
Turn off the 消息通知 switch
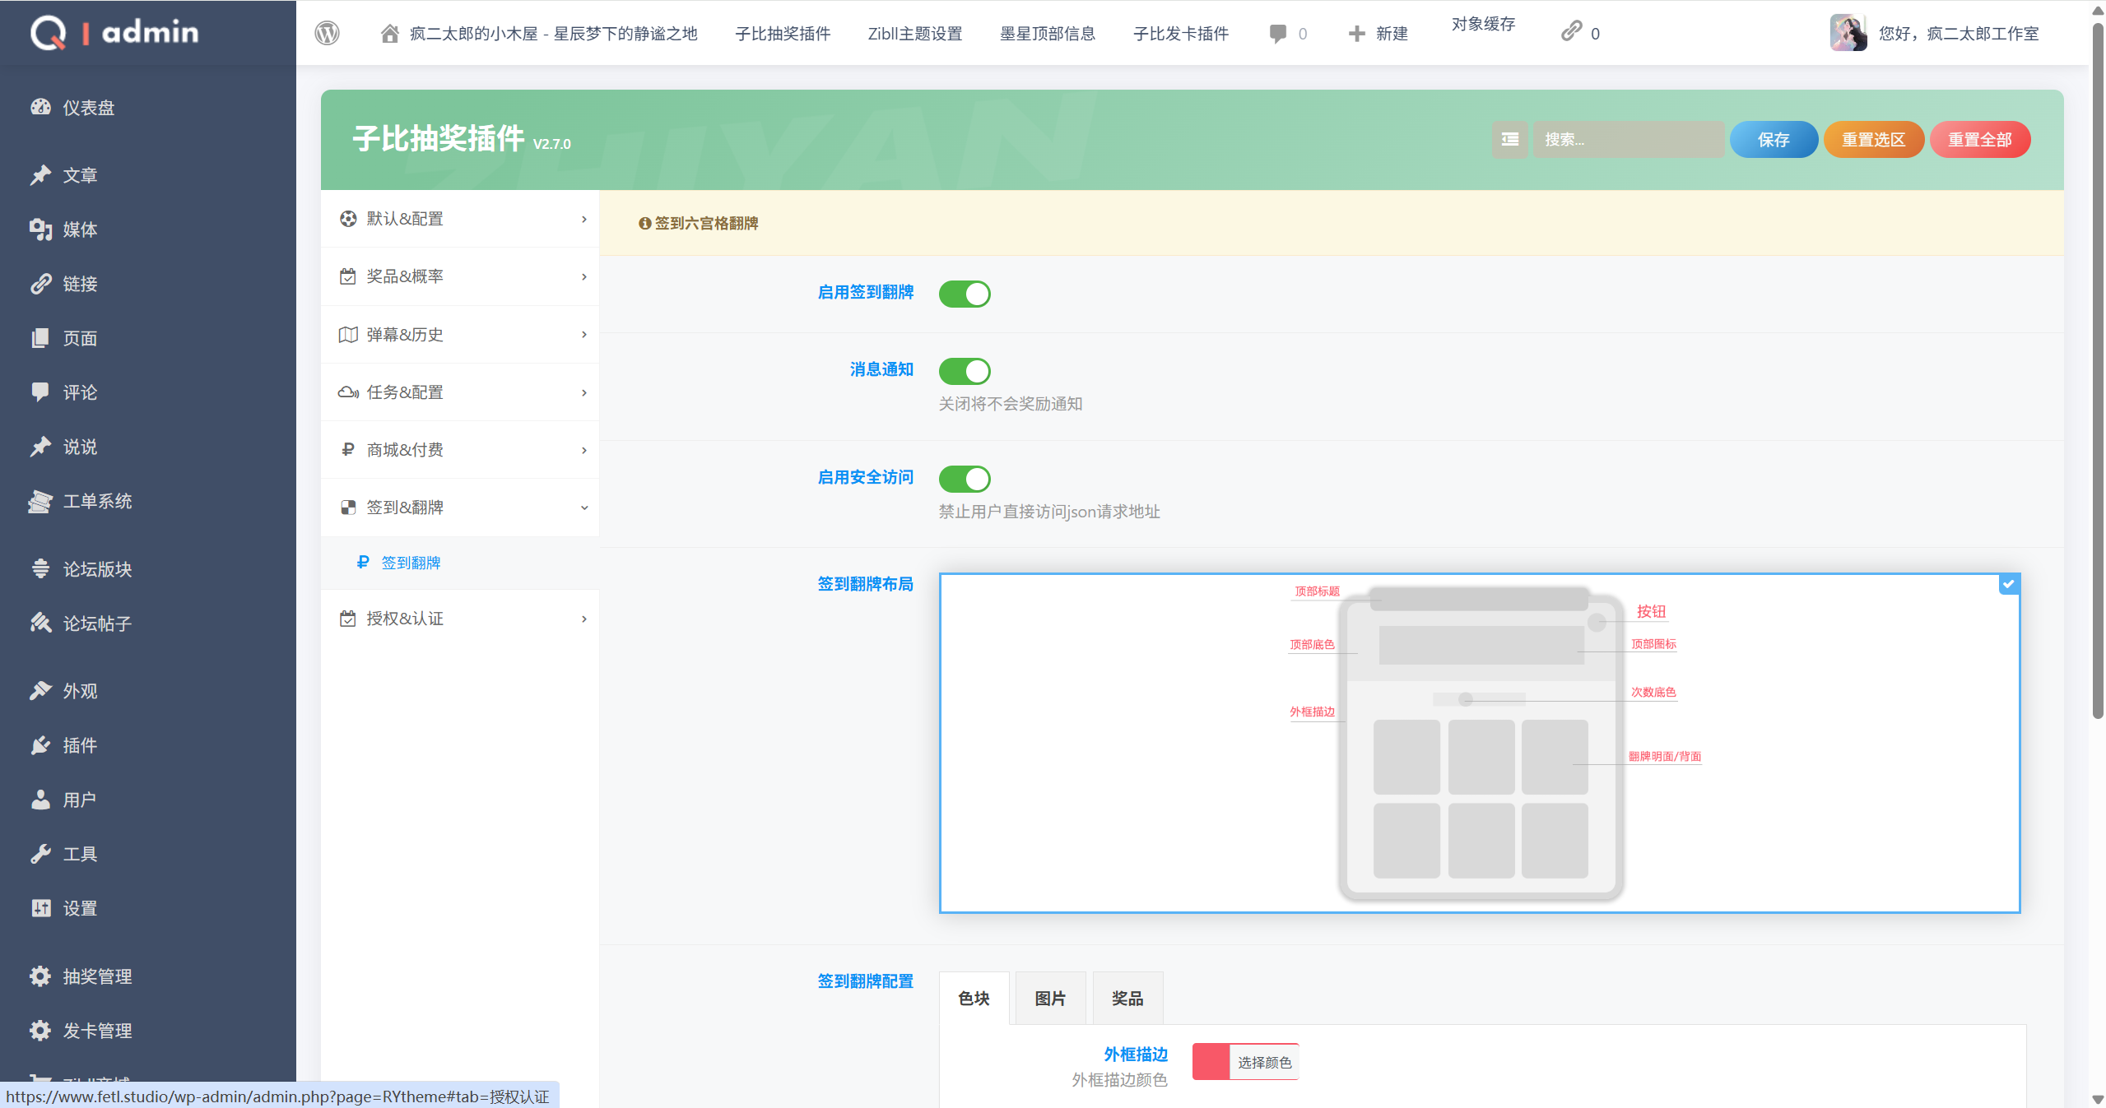[x=964, y=370]
